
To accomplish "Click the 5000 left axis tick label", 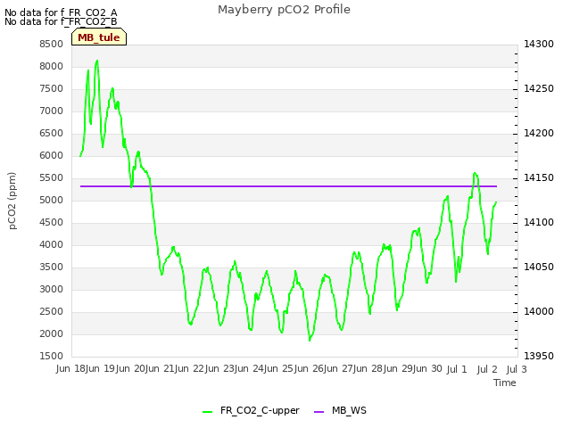I will (52, 200).
